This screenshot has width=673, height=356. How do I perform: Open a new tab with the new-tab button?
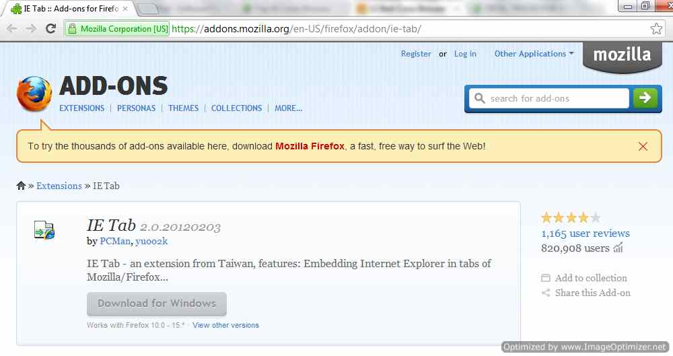[148, 9]
